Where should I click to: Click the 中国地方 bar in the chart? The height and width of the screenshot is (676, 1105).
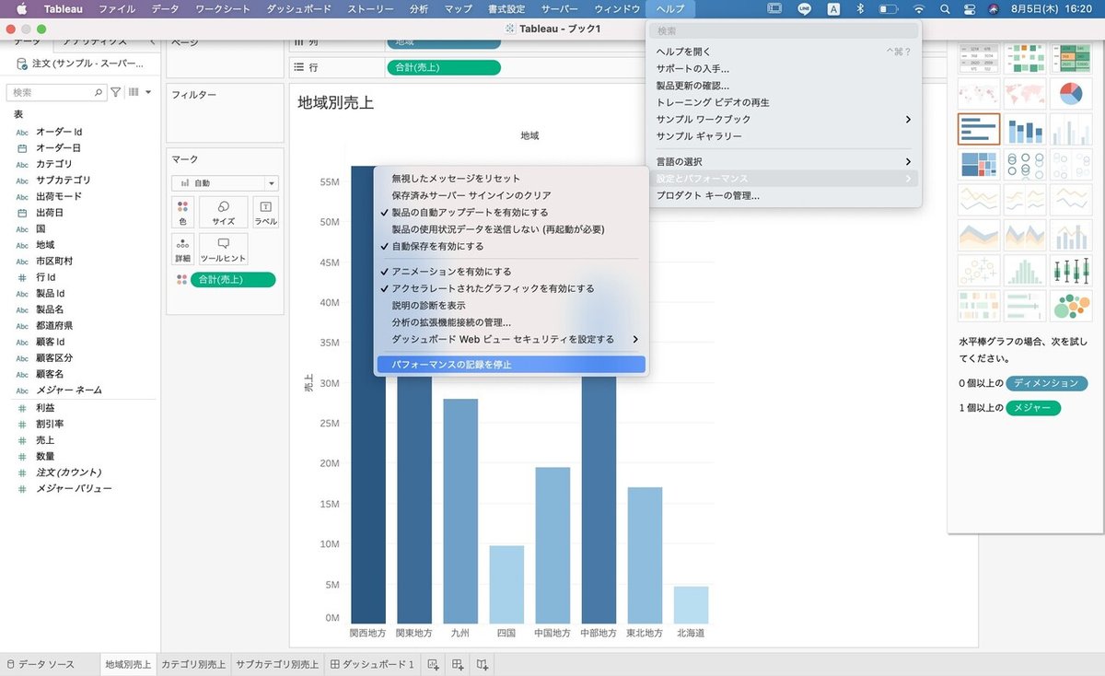click(x=552, y=545)
